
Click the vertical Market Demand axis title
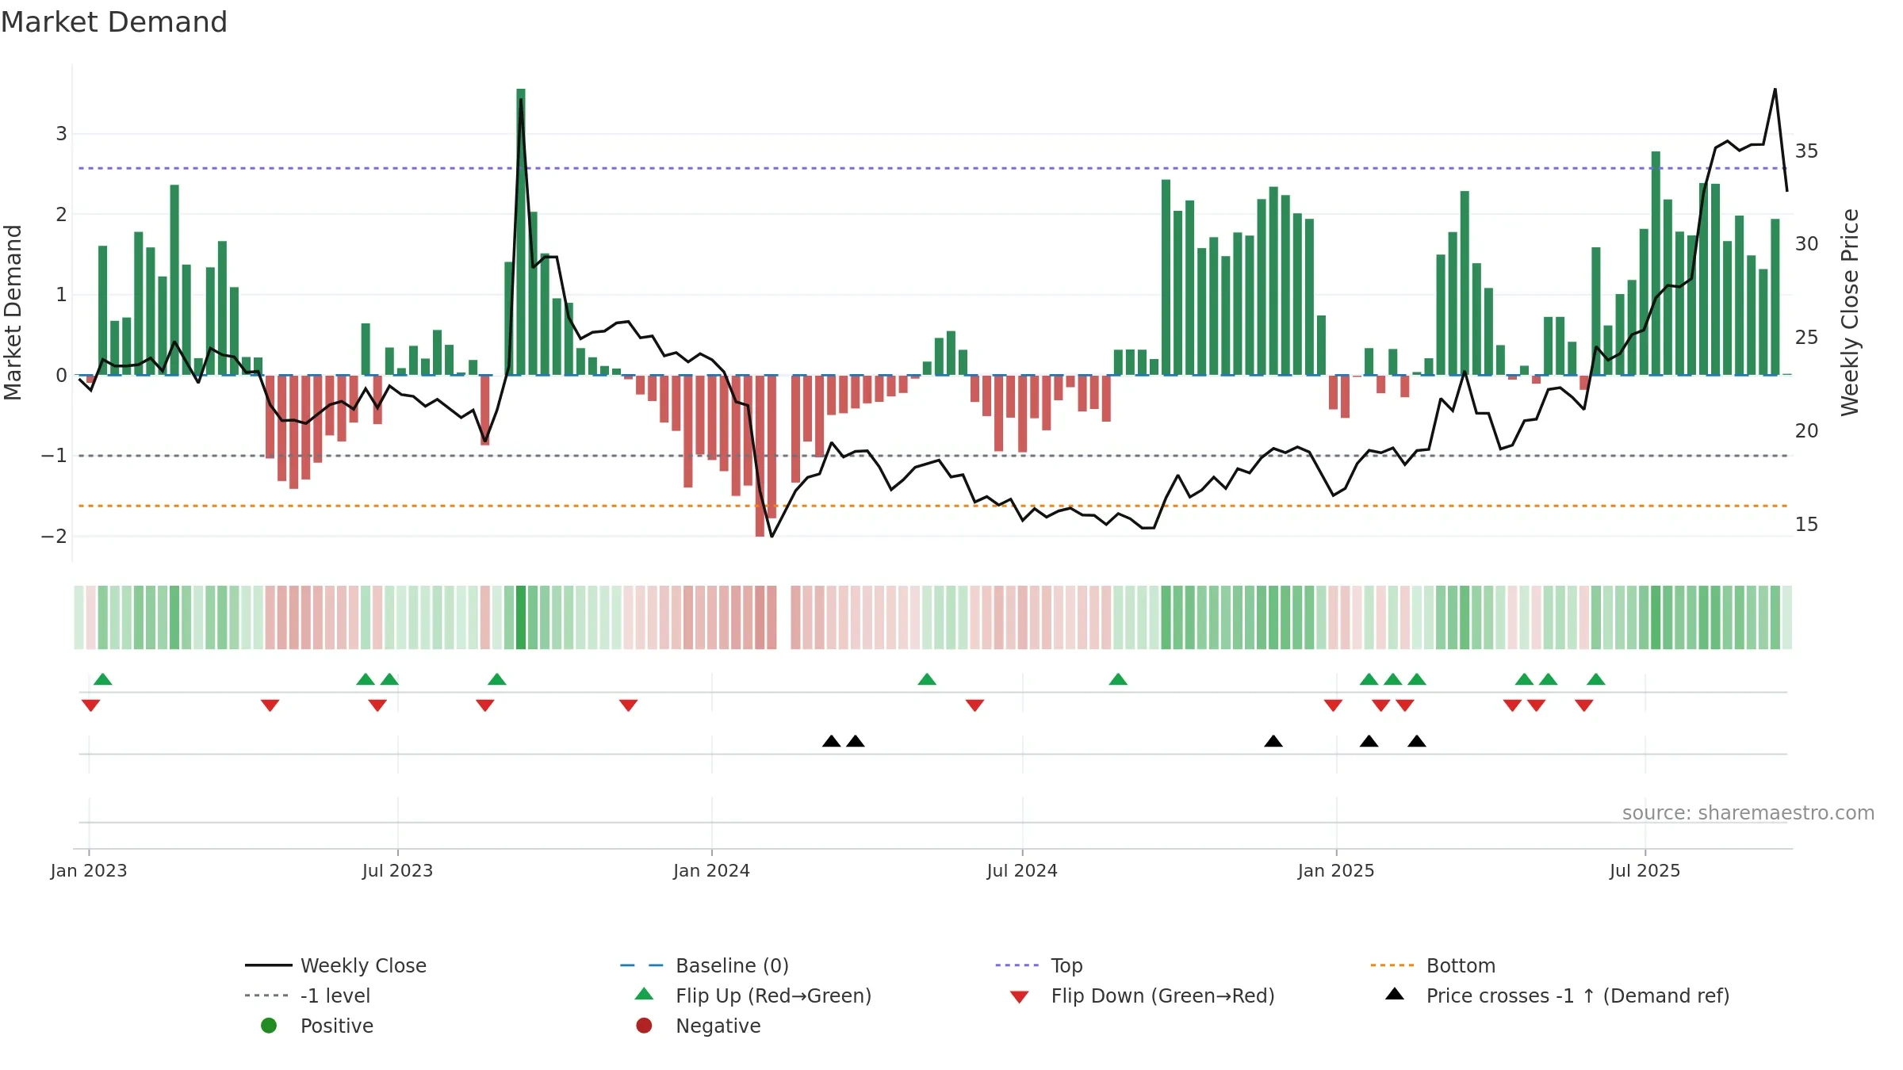coord(13,312)
